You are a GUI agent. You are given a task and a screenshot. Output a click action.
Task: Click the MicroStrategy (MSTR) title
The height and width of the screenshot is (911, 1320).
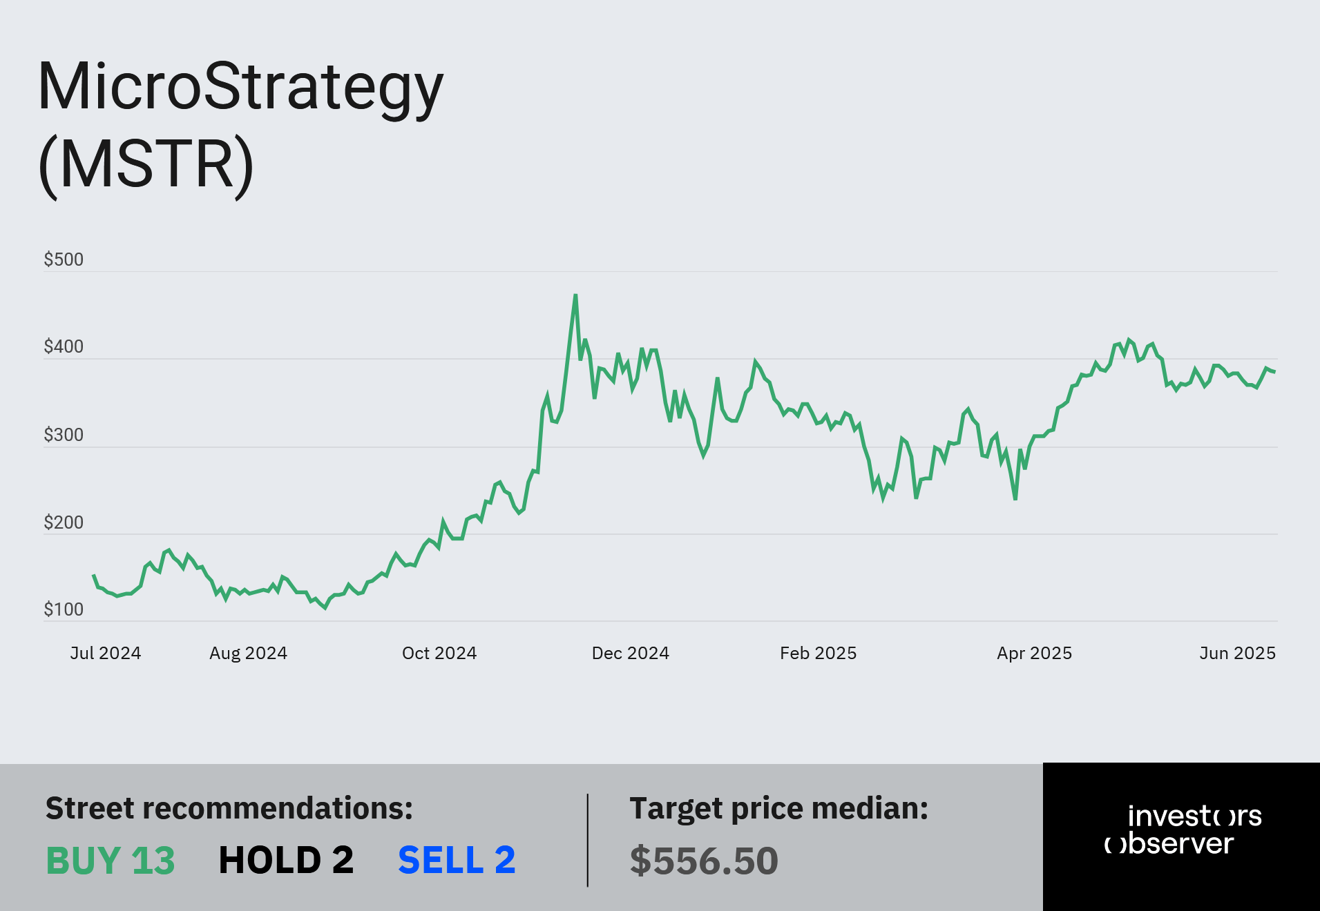coord(240,126)
